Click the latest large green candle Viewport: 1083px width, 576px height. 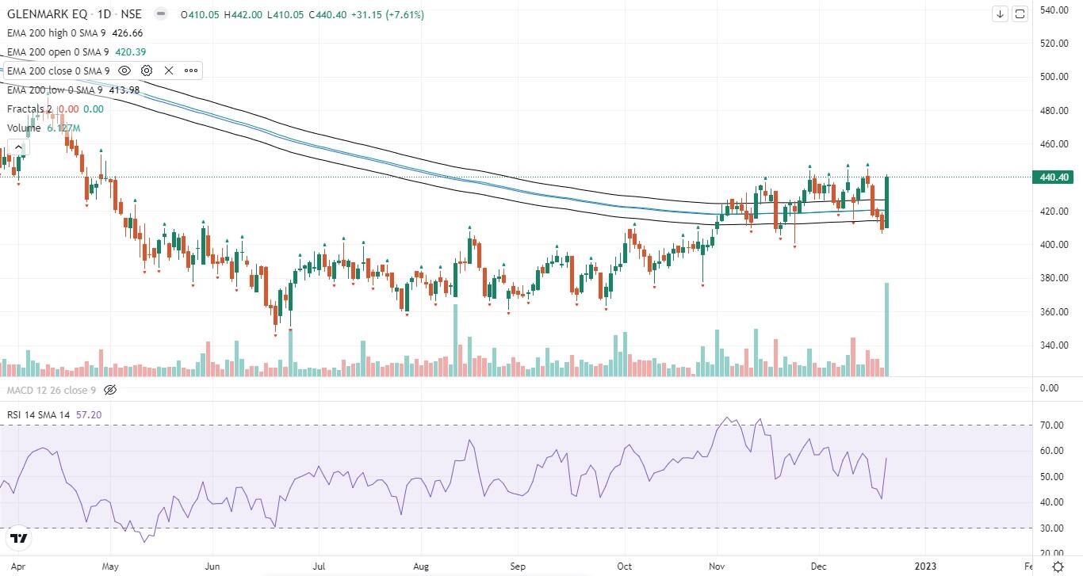coord(886,203)
